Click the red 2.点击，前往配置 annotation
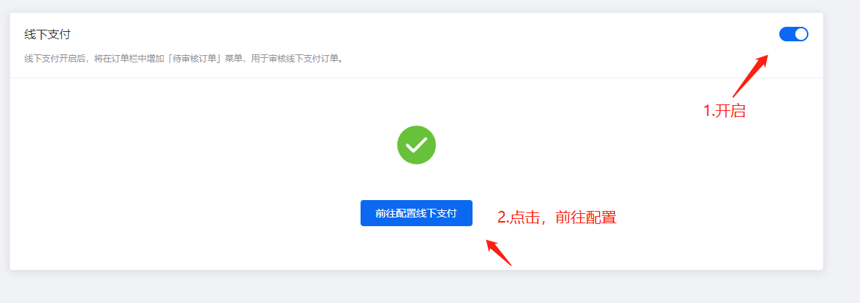Viewport: 860px width, 303px height. 557,217
